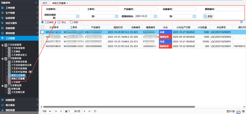Click the 工艺参数 toolbar icon

pos(42,22)
